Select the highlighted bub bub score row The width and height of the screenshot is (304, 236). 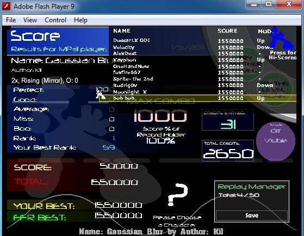coord(197,98)
